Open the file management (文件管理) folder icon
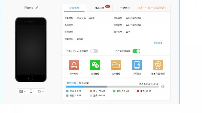Image resolution: width=202 pixels, height=113 pixels. point(116,65)
